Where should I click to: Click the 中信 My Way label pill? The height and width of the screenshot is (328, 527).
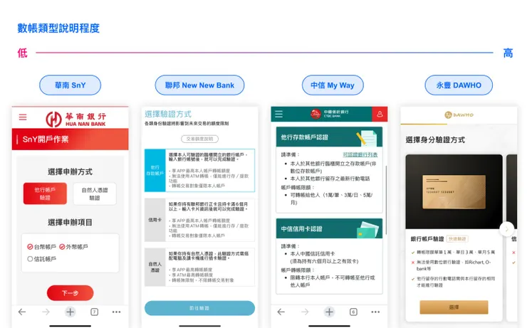(x=333, y=85)
